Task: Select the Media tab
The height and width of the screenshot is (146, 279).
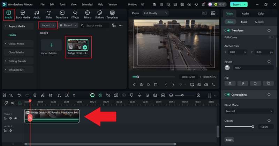Action: point(9,15)
